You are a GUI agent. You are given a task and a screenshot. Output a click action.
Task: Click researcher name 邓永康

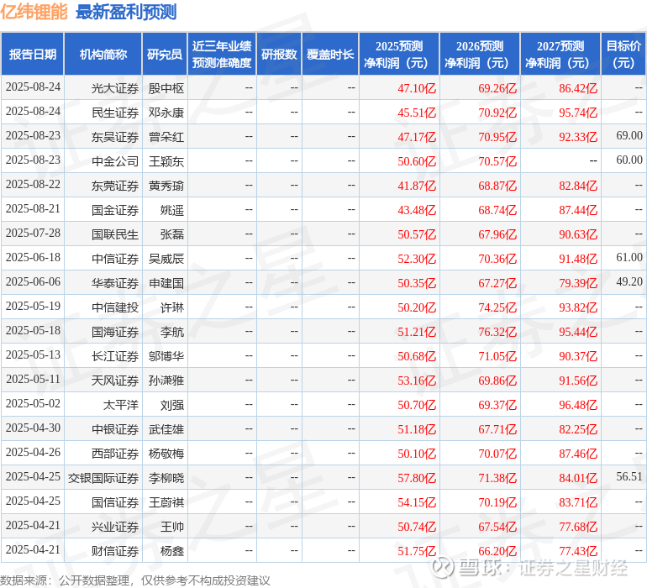click(x=166, y=113)
